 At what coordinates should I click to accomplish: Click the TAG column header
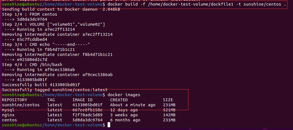(51, 100)
